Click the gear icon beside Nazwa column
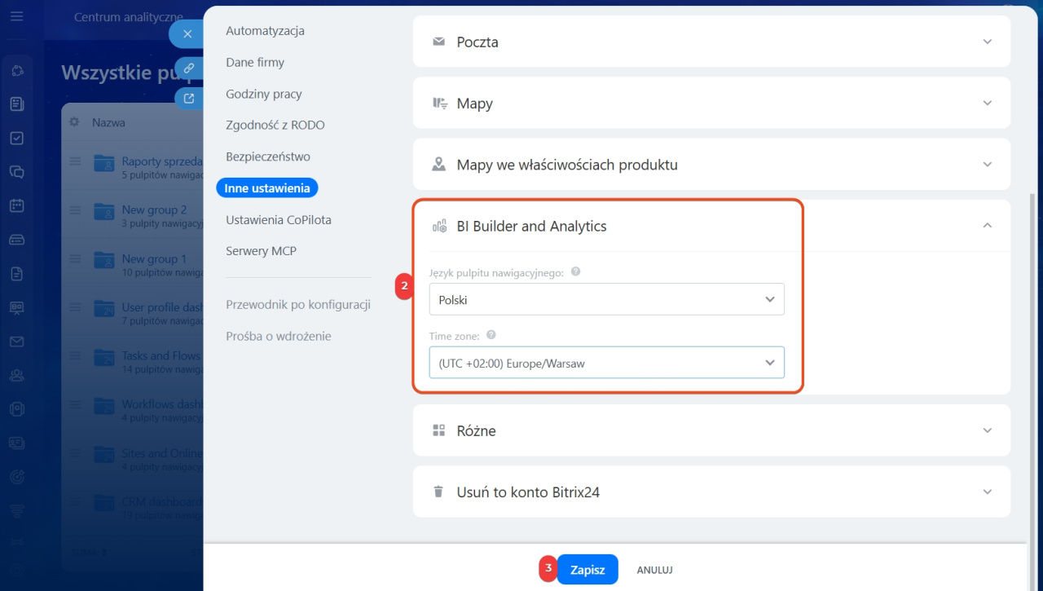 click(74, 122)
